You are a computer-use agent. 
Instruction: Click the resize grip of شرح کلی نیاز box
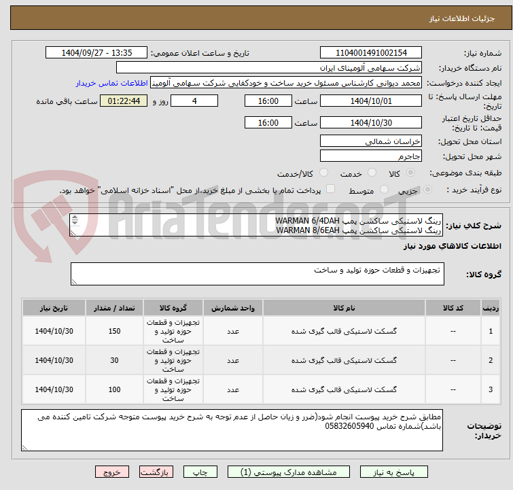[73, 232]
